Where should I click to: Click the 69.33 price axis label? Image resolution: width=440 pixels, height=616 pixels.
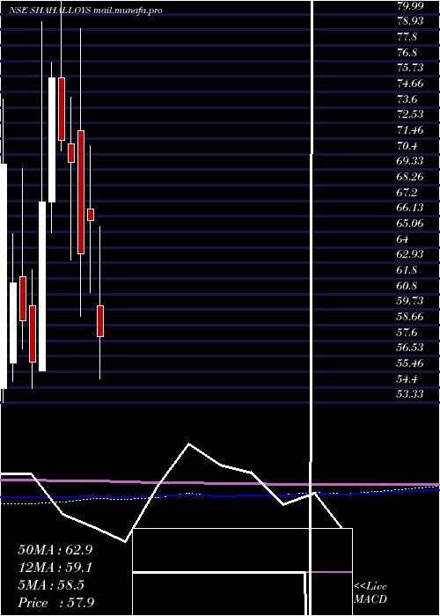(x=410, y=161)
